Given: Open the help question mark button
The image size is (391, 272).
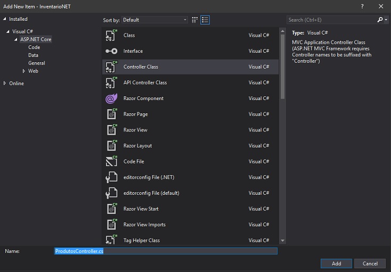Looking at the screenshot, I should click(362, 6).
